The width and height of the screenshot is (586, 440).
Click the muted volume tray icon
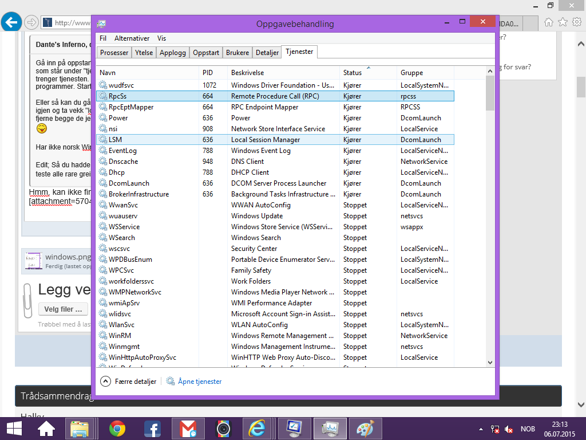point(509,429)
